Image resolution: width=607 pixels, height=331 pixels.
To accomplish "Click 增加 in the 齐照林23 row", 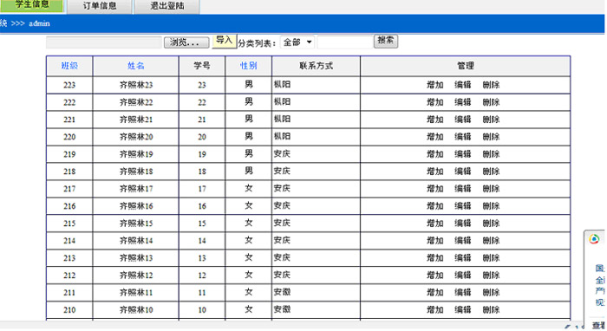I will 434,85.
